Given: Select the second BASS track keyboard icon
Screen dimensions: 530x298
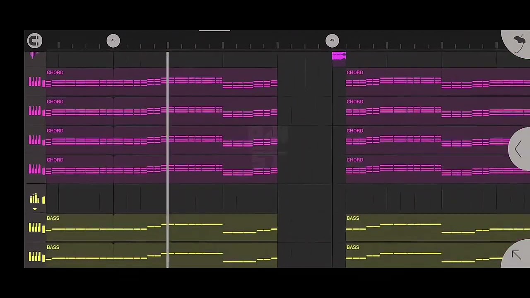Looking at the screenshot, I should click(35, 257).
